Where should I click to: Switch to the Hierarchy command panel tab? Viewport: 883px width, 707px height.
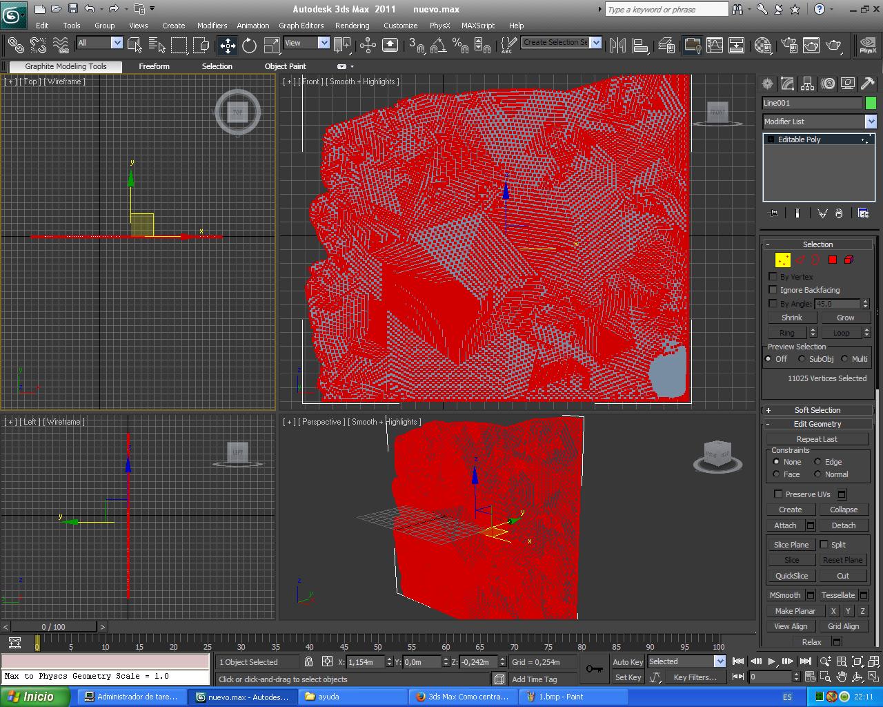[x=807, y=84]
